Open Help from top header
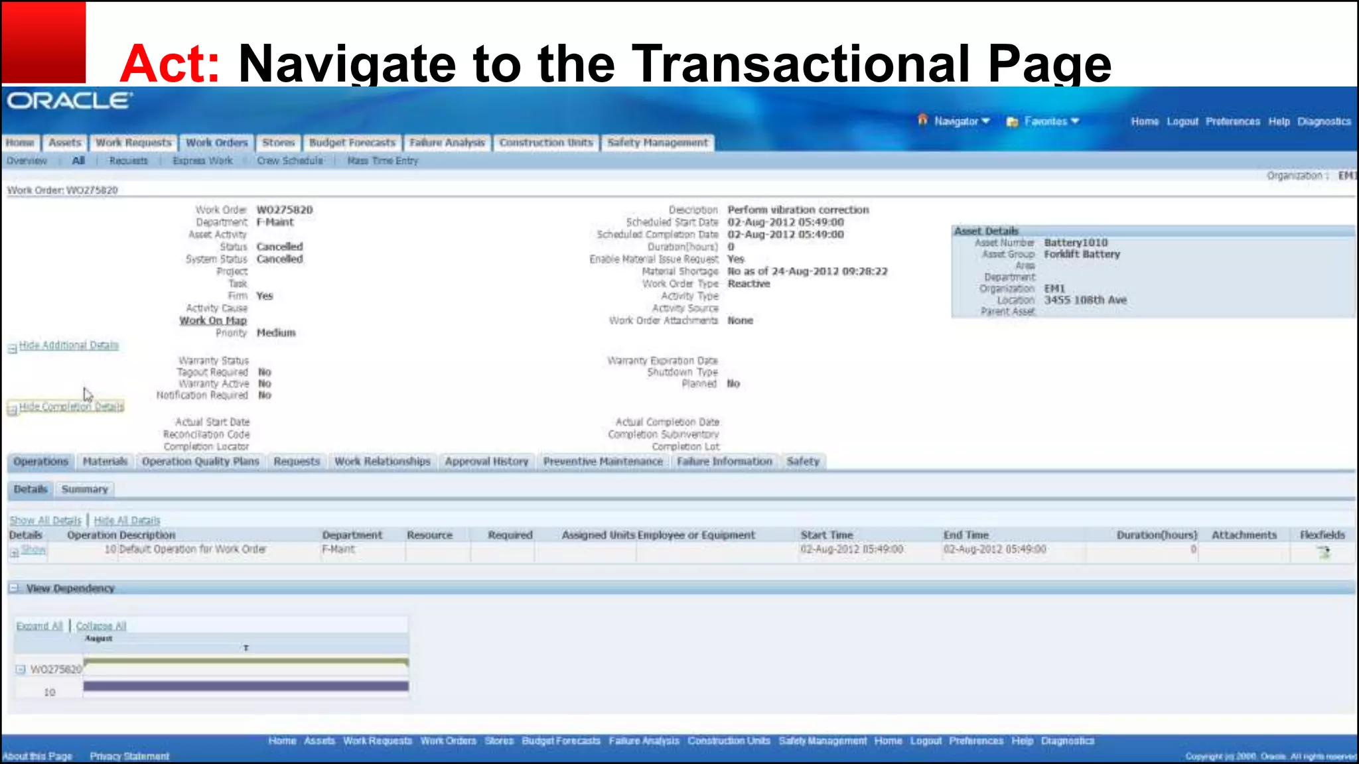The width and height of the screenshot is (1359, 764). point(1279,122)
